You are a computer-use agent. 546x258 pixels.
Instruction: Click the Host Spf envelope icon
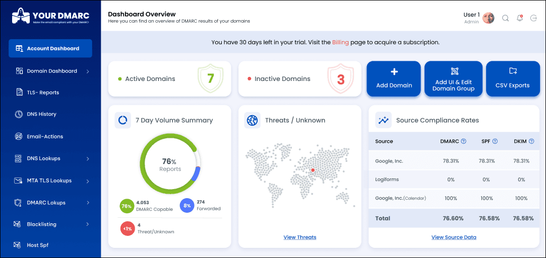[x=18, y=245]
